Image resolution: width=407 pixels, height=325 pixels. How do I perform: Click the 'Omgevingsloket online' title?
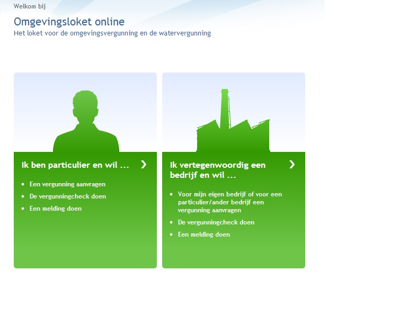pos(69,22)
